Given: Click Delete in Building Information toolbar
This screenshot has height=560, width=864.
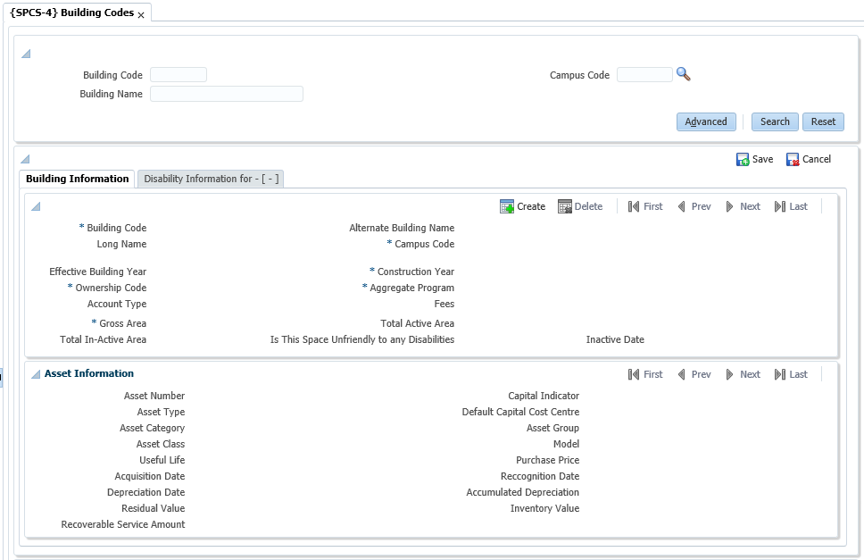Looking at the screenshot, I should 580,206.
